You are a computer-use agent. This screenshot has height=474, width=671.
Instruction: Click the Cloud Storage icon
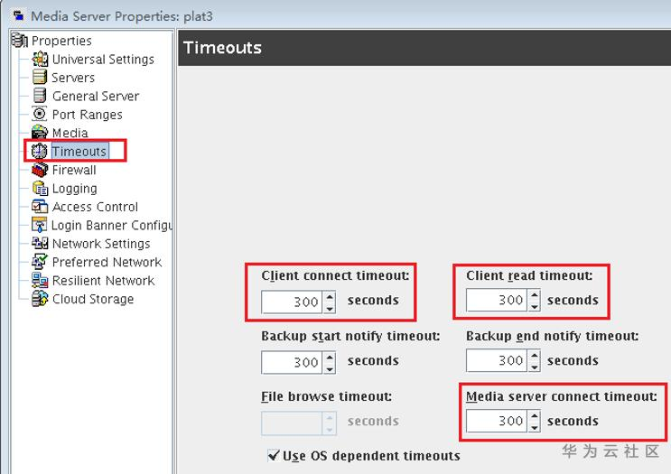[x=40, y=299]
